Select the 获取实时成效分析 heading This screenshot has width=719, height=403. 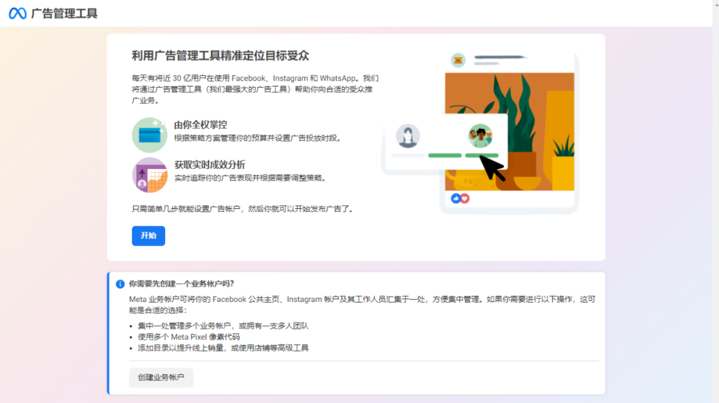[x=210, y=165]
